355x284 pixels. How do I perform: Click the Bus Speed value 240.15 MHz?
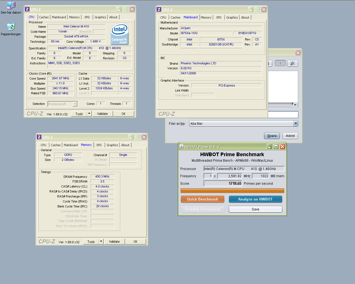tap(60, 88)
